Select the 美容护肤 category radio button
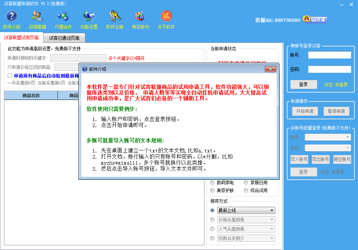This screenshot has width=358, height=250. click(x=212, y=190)
